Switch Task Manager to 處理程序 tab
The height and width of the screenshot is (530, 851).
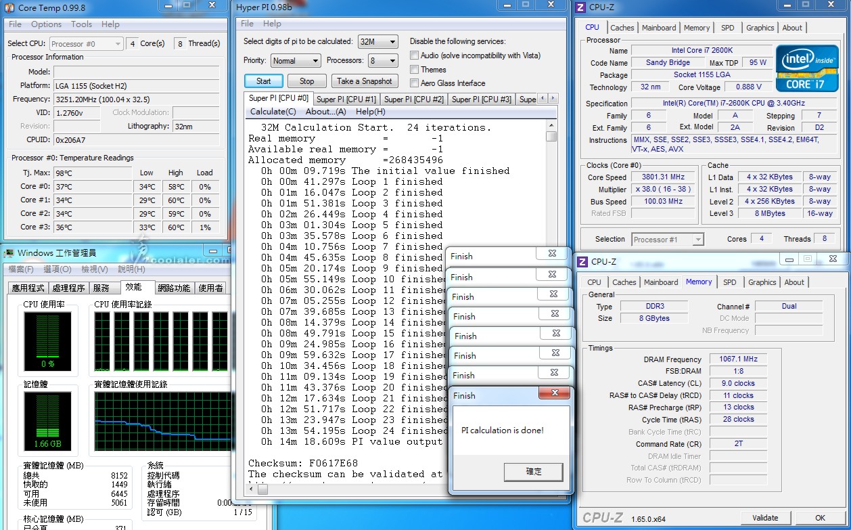pyautogui.click(x=68, y=288)
